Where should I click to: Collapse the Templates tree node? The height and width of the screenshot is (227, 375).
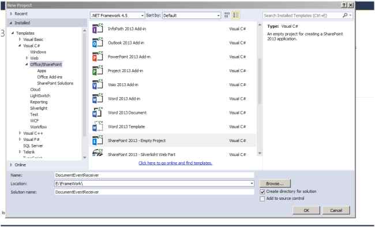pos(13,33)
